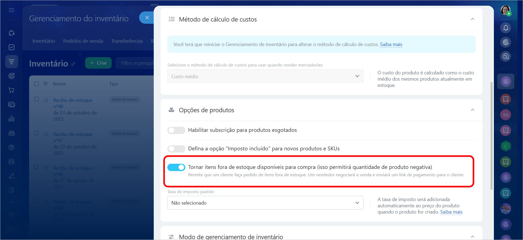Open the shopping cart icon in sidebar

tap(11, 90)
